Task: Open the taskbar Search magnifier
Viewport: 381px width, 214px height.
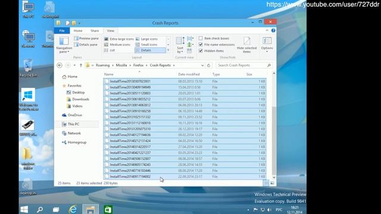Action: pos(40,209)
